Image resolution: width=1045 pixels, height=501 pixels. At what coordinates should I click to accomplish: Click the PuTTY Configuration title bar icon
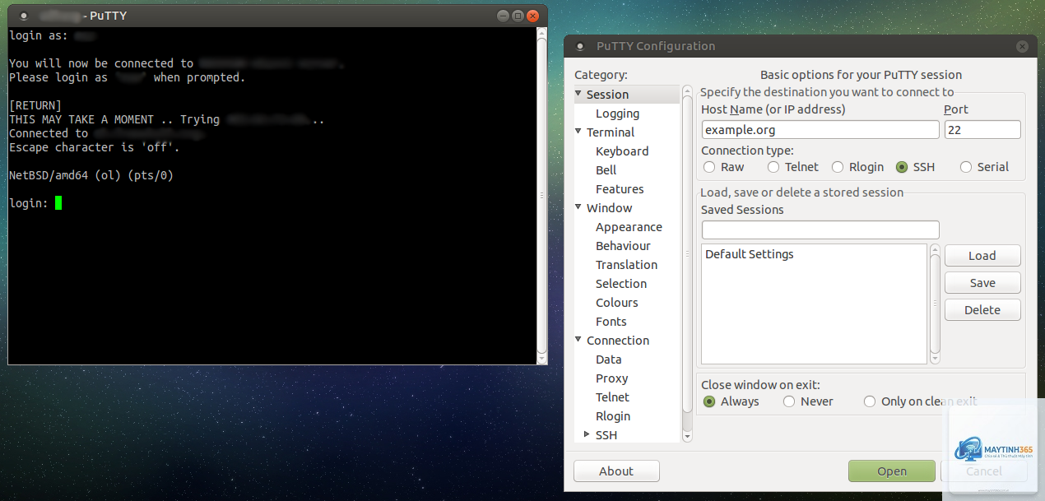coord(579,46)
